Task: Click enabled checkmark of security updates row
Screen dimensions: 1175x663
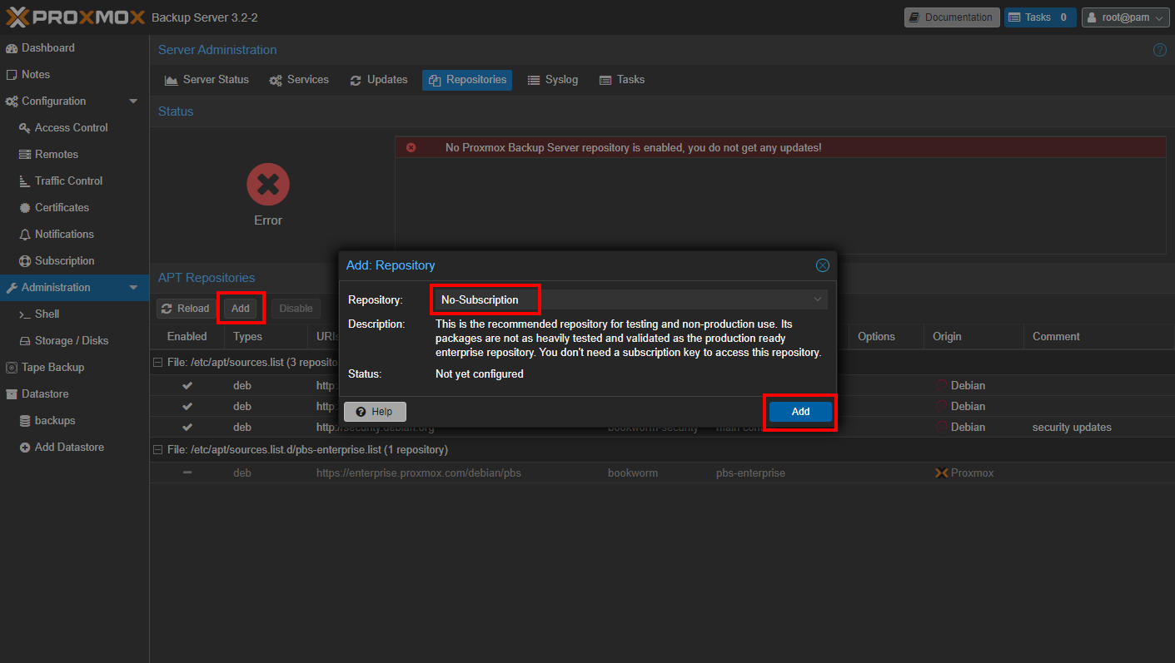Action: tap(187, 428)
